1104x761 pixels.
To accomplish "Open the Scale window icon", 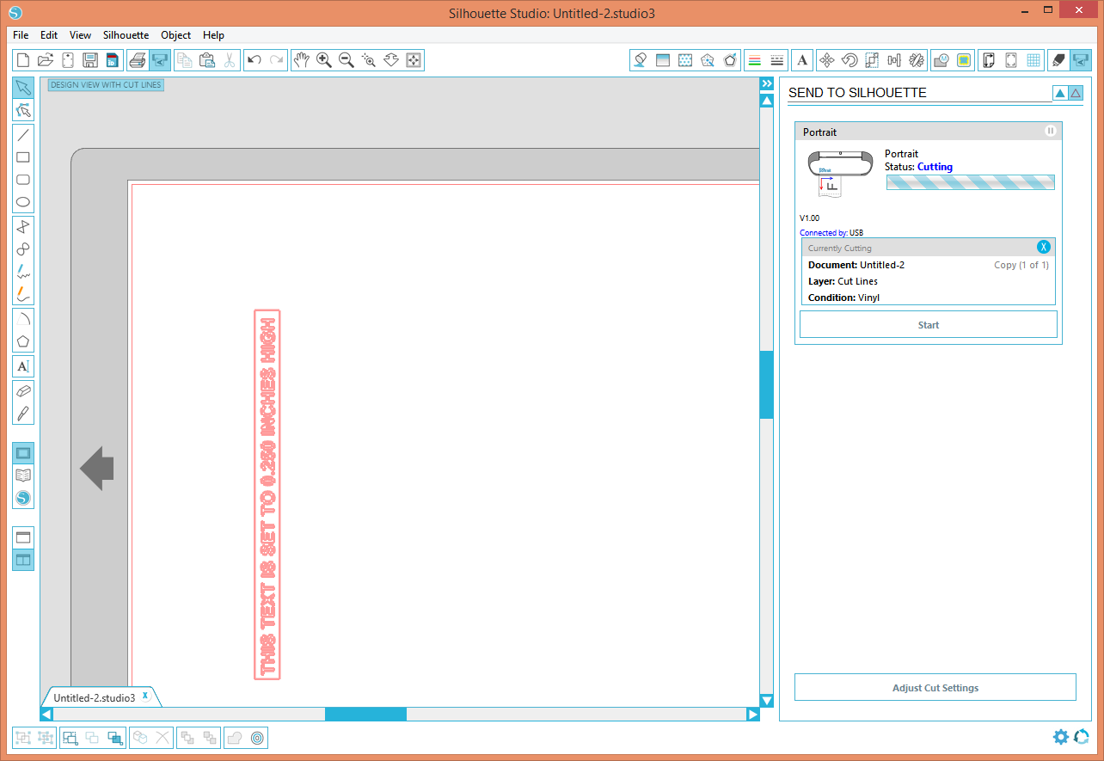I will click(871, 60).
